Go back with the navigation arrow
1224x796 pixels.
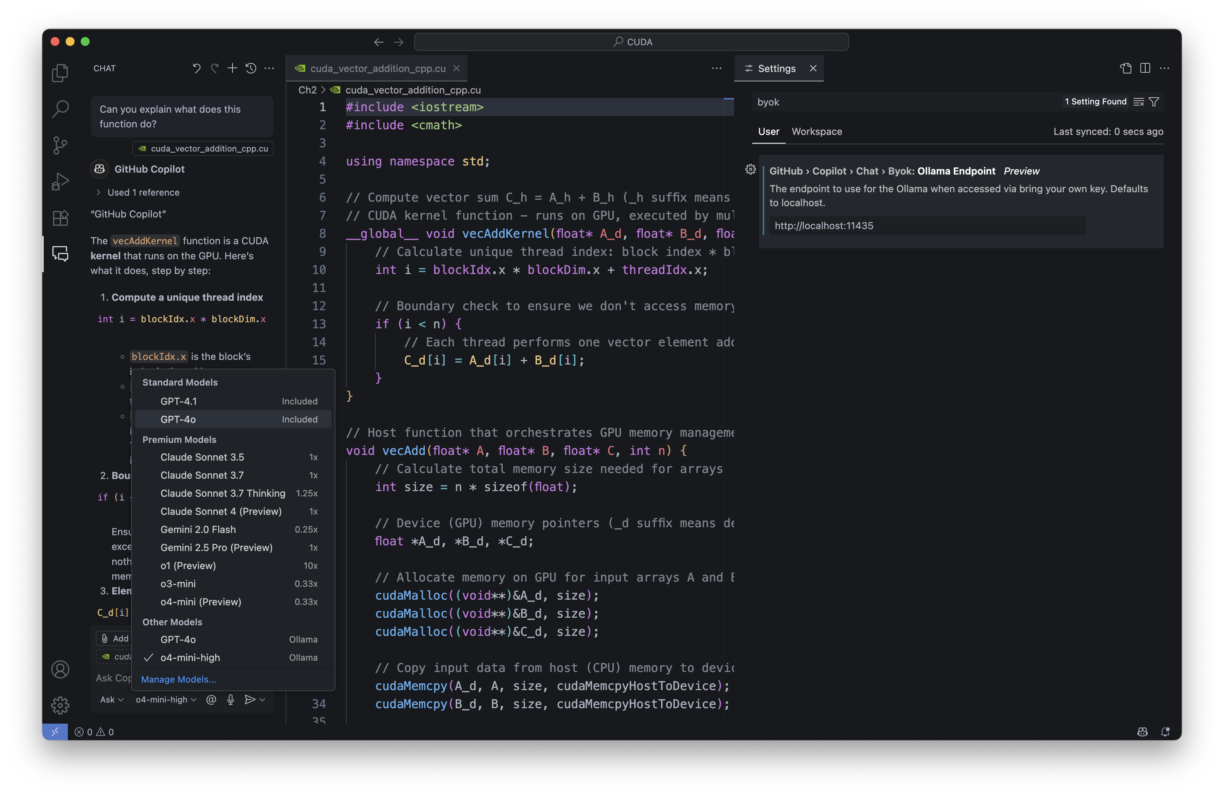[x=379, y=42]
